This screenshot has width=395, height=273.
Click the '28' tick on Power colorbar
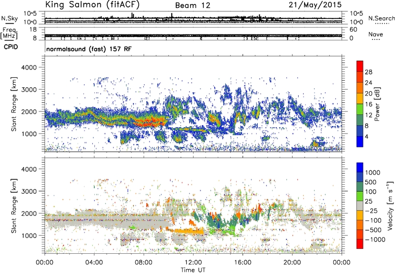click(x=368, y=72)
